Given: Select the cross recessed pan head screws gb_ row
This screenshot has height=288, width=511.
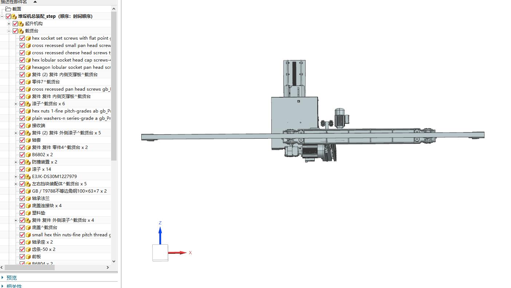Looking at the screenshot, I should pos(71,89).
